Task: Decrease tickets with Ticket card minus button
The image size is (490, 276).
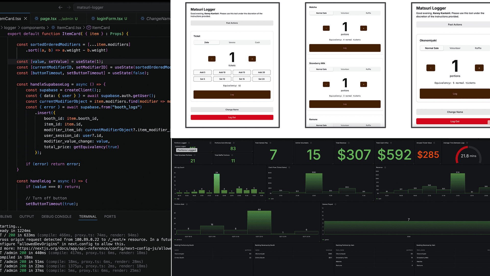Action: 212,59
